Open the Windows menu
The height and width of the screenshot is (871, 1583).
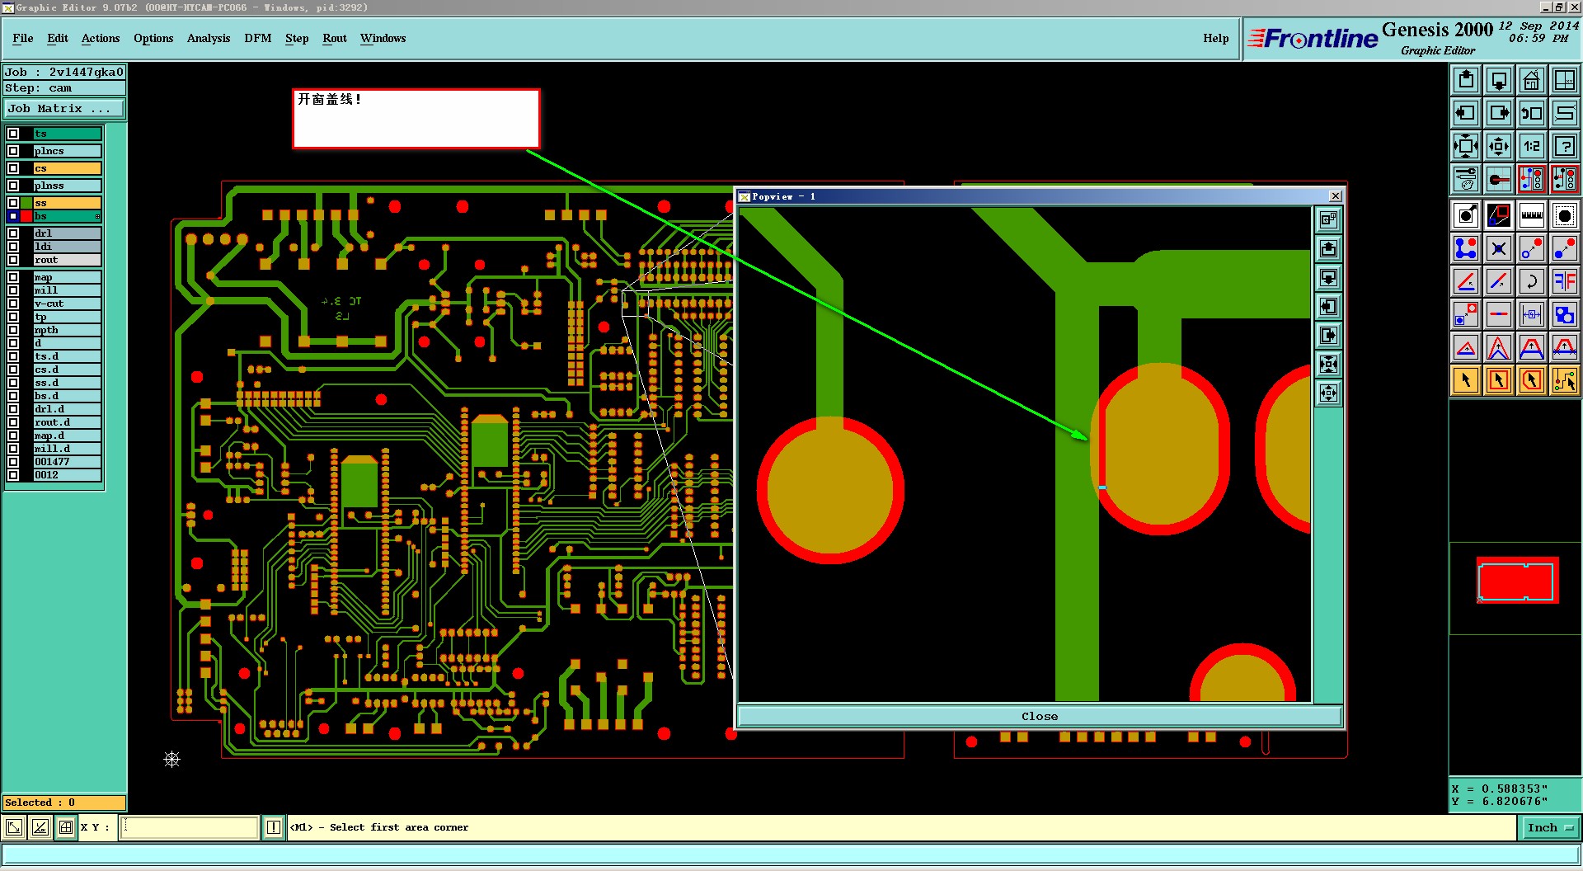click(383, 38)
